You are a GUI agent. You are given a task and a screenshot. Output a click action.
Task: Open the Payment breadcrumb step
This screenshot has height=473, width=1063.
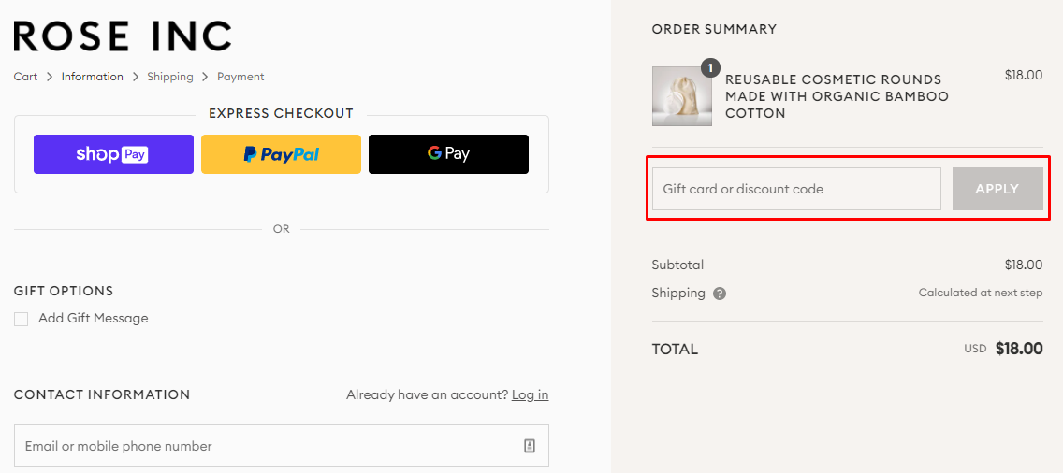click(240, 77)
